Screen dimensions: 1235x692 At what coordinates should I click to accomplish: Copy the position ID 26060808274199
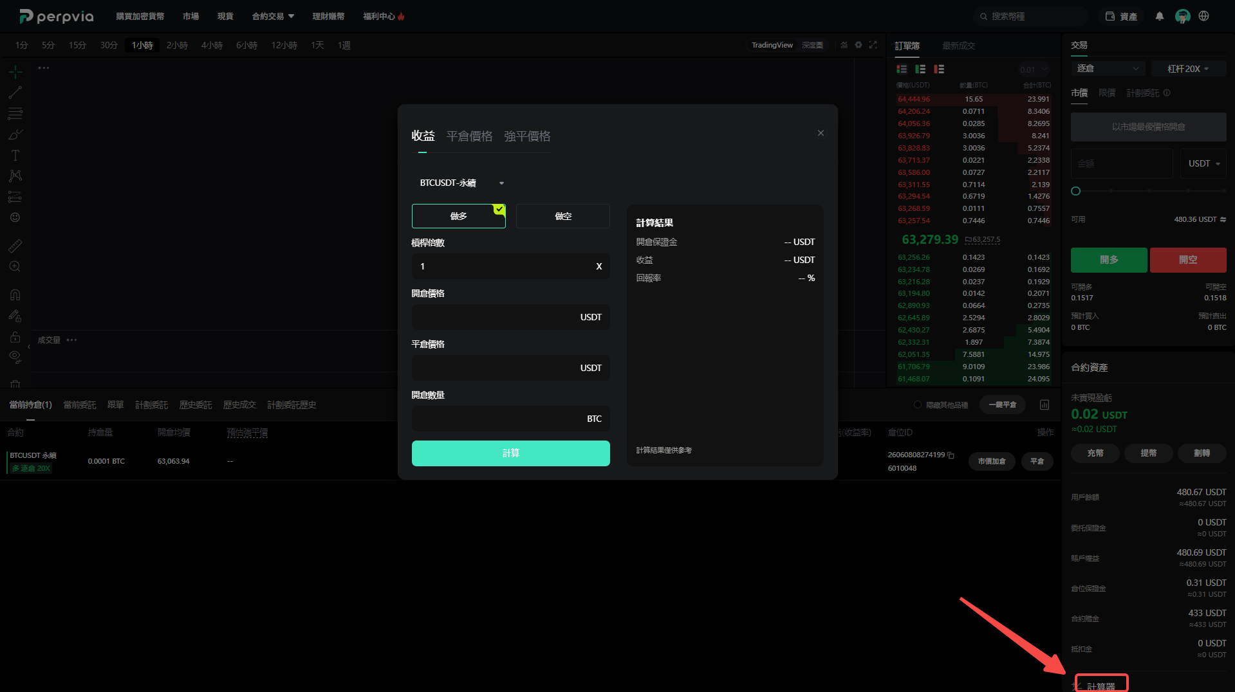[x=951, y=455]
